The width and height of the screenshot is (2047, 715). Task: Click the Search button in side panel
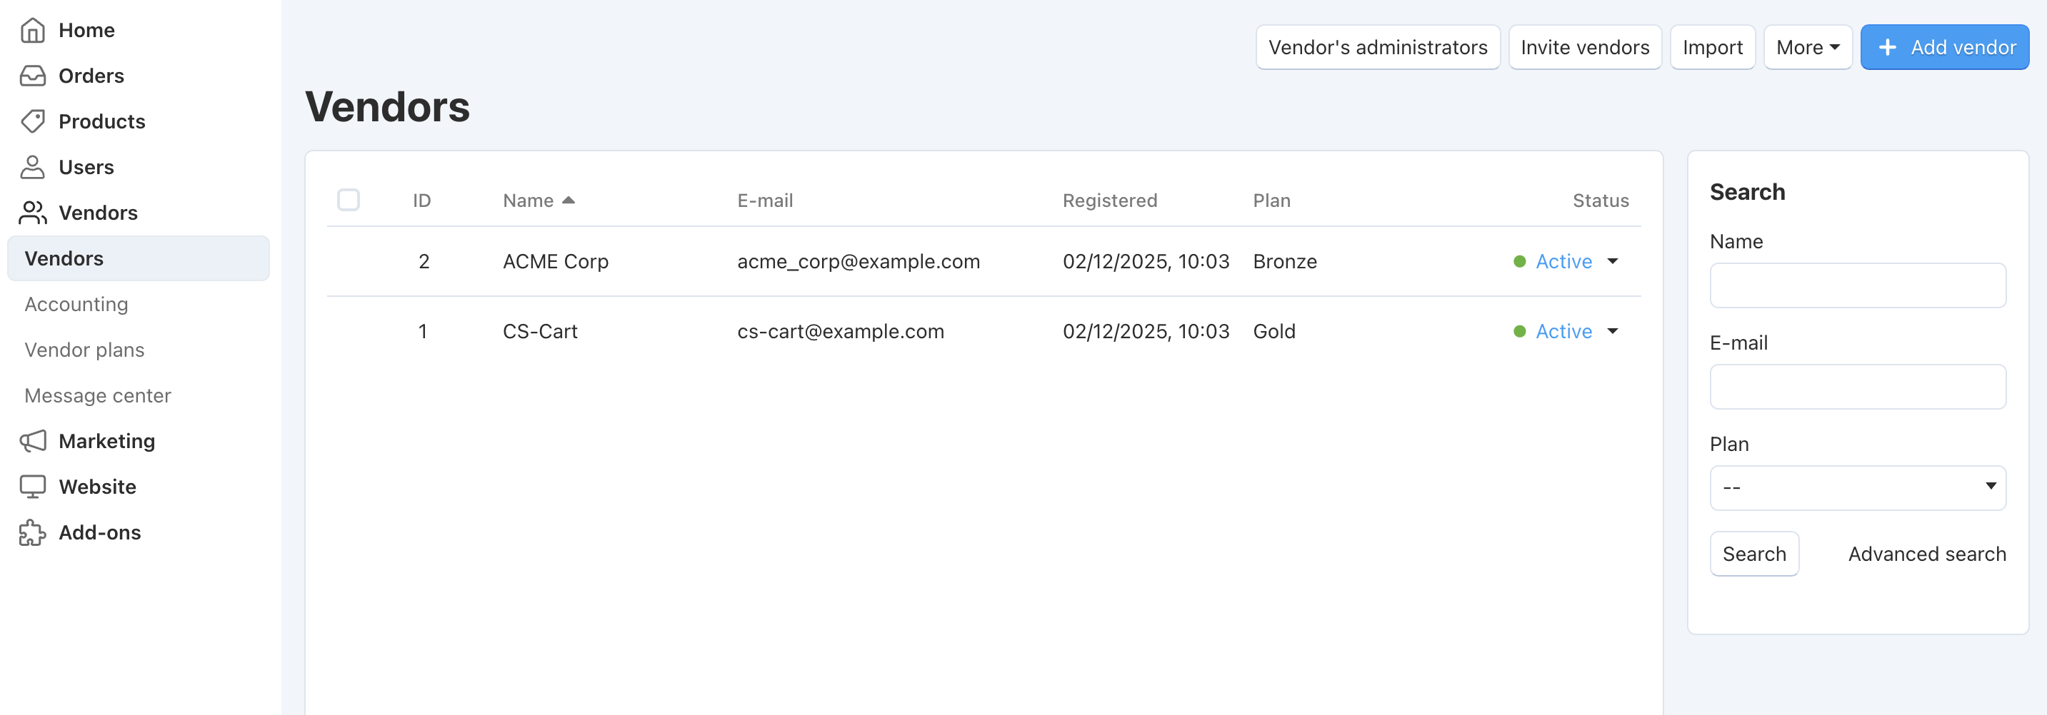click(x=1753, y=554)
